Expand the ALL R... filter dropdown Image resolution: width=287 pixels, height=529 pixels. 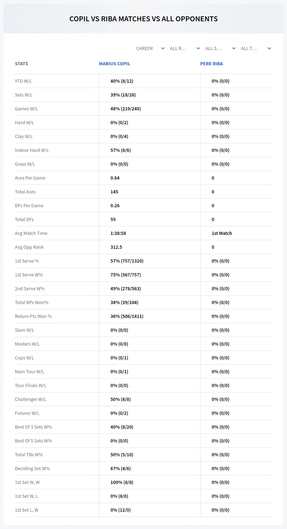(185, 48)
